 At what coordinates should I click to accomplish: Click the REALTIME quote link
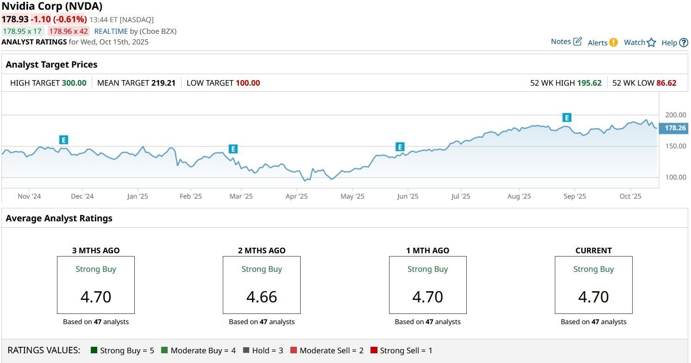tap(111, 31)
